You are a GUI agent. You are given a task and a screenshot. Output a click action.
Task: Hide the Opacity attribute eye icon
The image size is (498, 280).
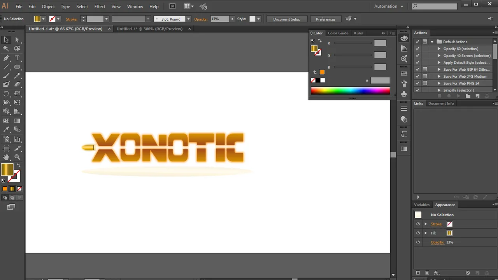[x=418, y=242]
